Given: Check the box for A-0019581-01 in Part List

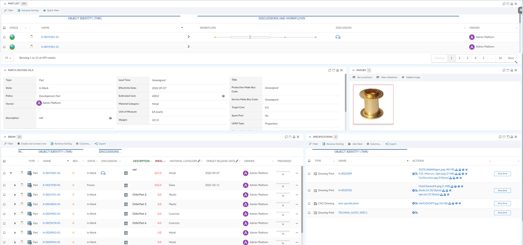Looking at the screenshot, I should pyautogui.click(x=4, y=47).
